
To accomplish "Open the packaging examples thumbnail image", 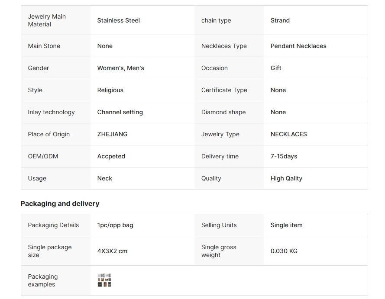I will click(104, 280).
